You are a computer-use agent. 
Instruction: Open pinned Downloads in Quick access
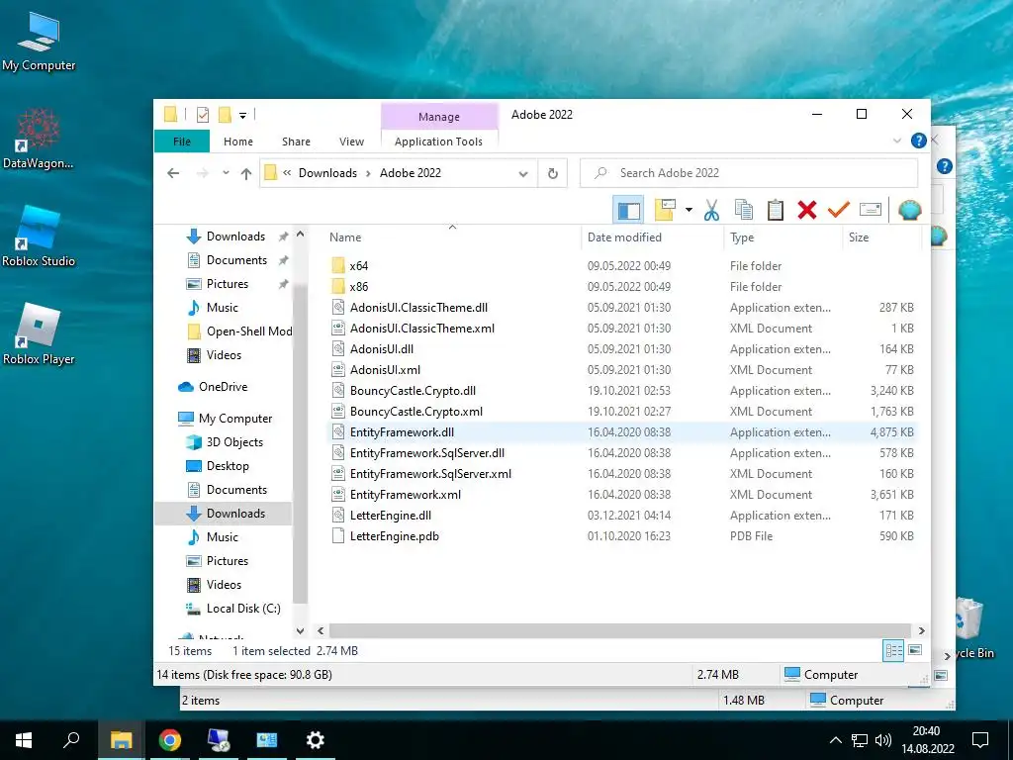(235, 237)
